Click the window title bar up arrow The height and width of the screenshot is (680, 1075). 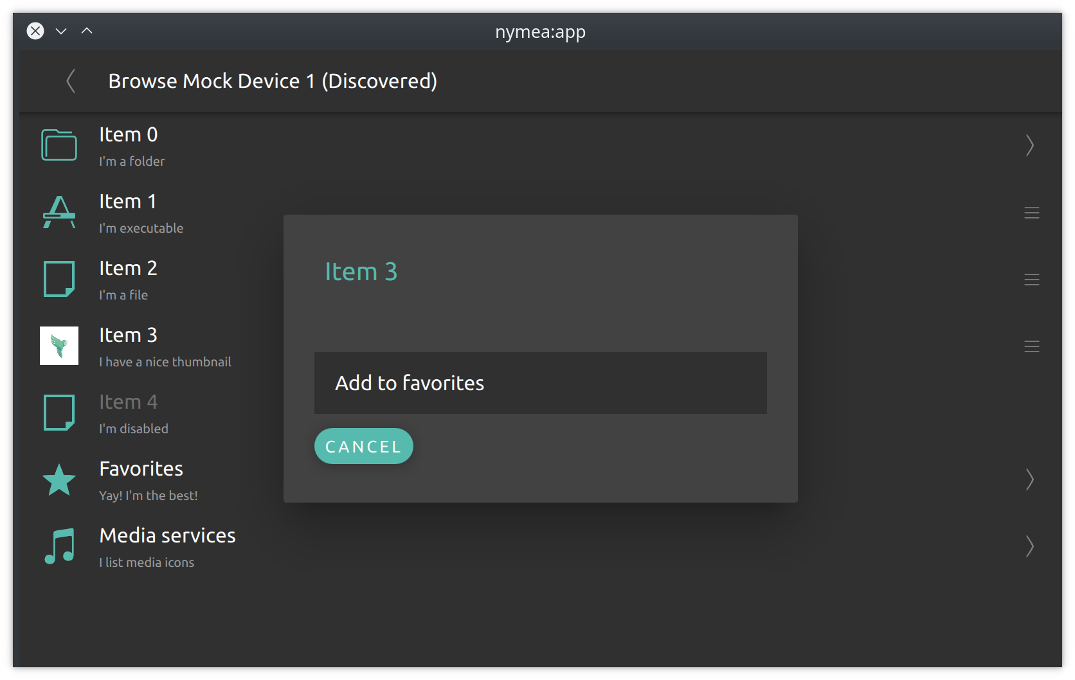(x=87, y=31)
